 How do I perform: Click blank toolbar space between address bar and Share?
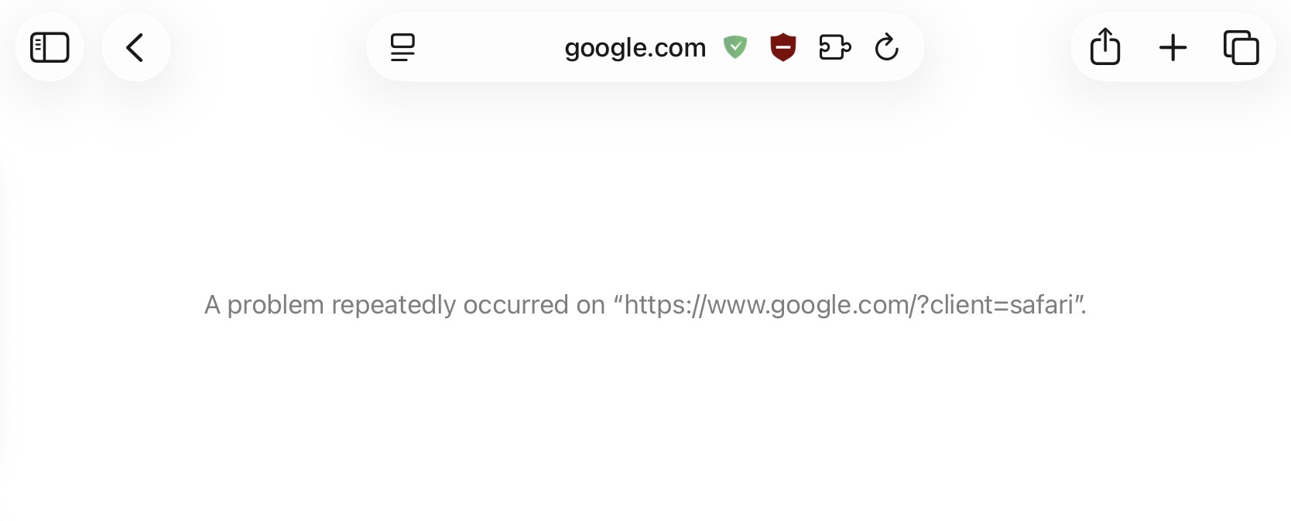click(x=997, y=48)
